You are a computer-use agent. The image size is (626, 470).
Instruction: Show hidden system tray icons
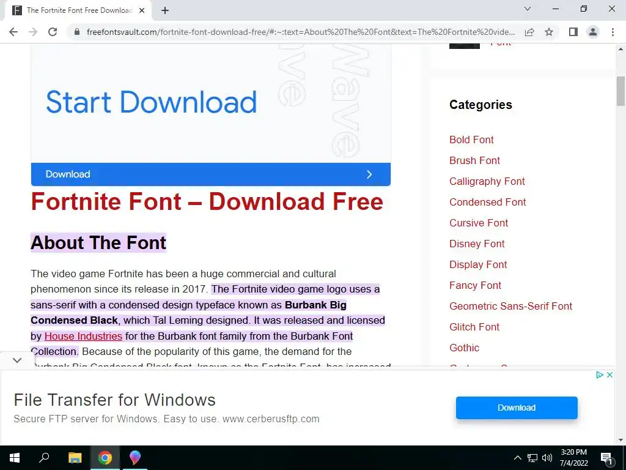(x=517, y=458)
